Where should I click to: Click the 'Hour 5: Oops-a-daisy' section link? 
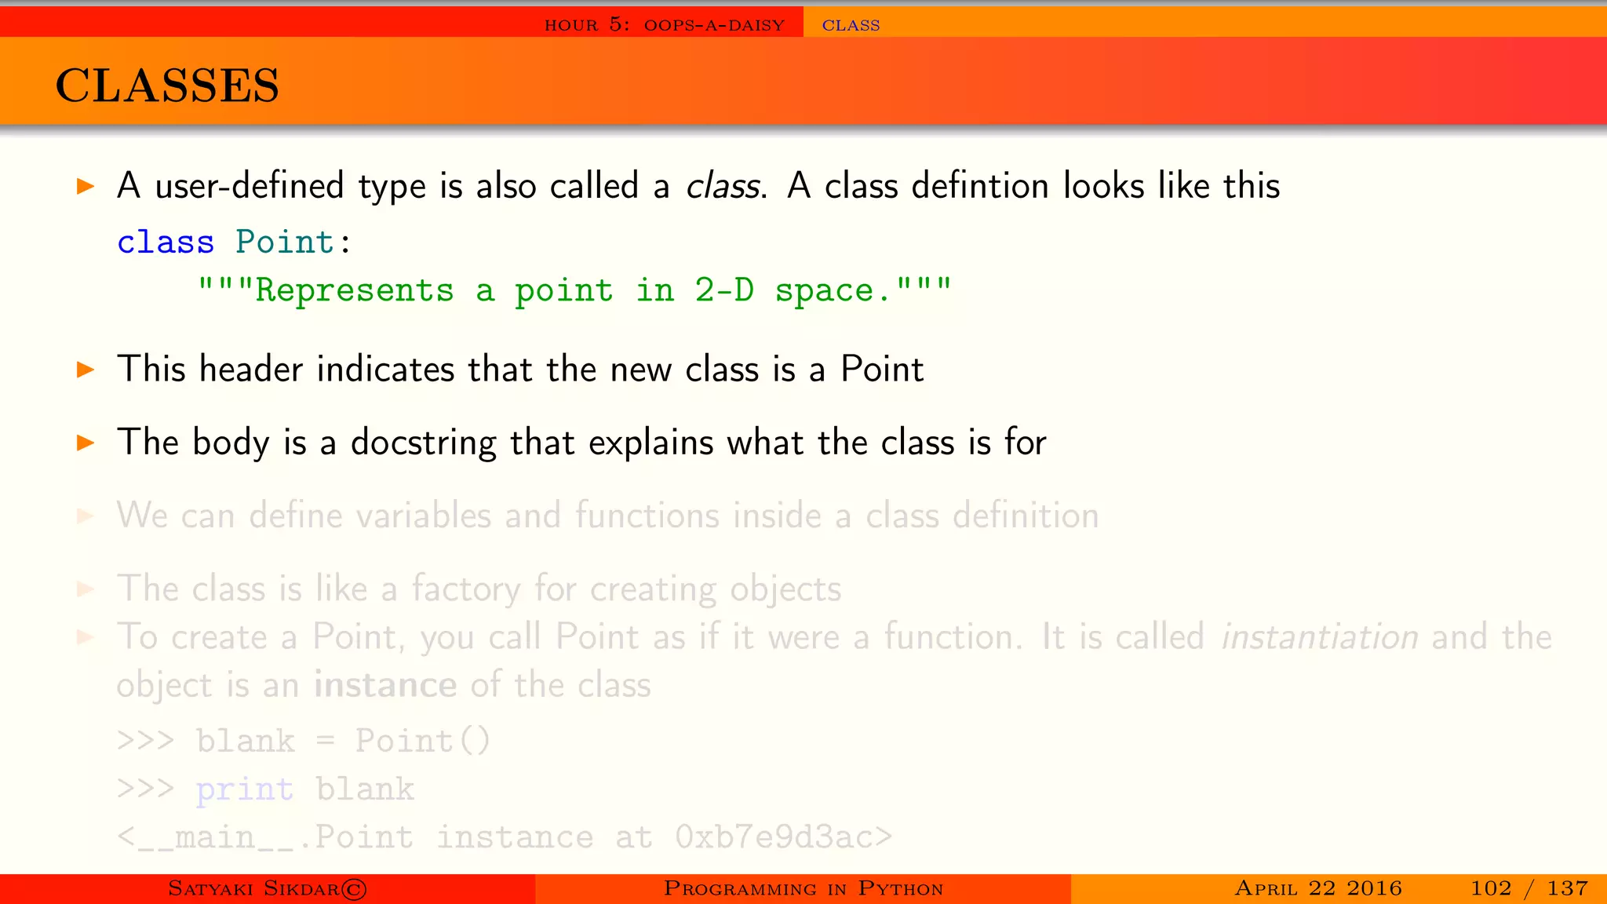[x=665, y=25]
